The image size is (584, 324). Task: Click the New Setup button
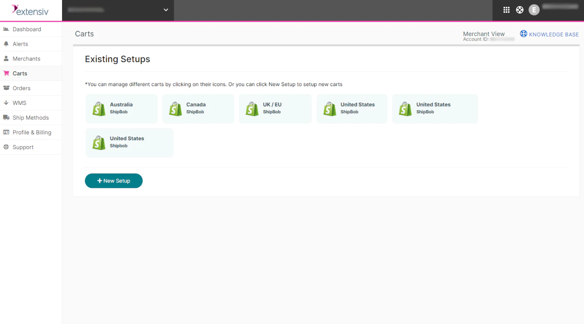click(113, 181)
